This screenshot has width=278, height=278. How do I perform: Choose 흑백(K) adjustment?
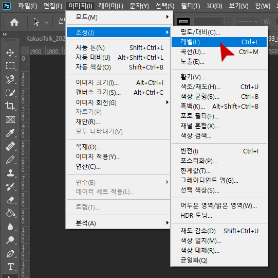point(219,107)
